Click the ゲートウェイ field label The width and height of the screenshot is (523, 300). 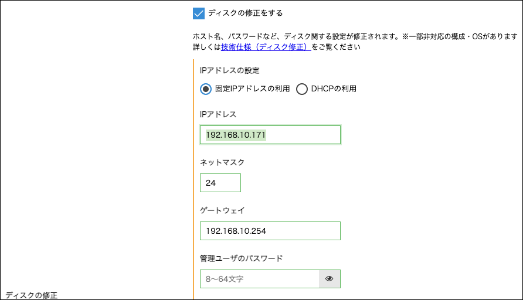click(222, 210)
